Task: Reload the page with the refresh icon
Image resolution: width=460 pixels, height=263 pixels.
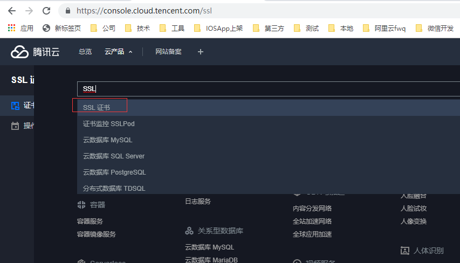Action: 46,11
